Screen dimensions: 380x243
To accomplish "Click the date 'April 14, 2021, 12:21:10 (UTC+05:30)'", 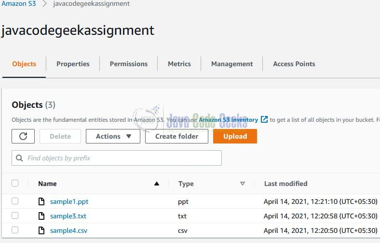I will [x=320, y=201].
